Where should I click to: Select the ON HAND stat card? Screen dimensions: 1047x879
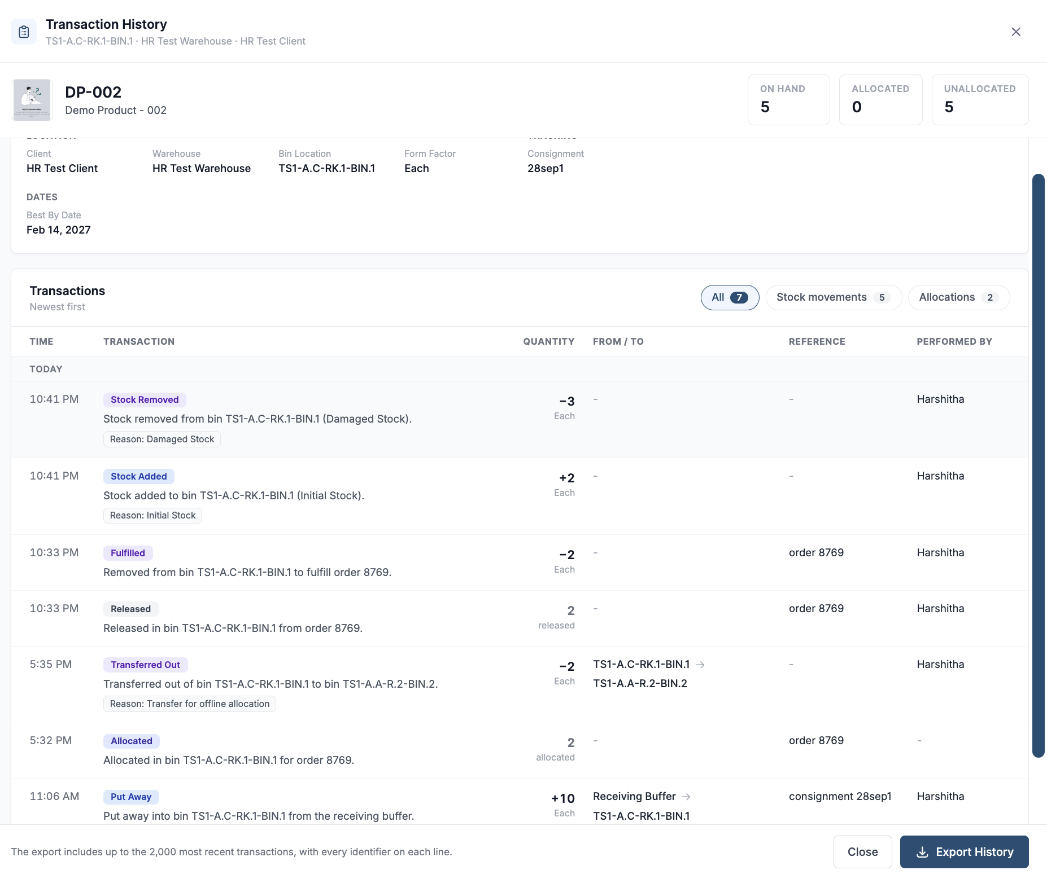[789, 100]
